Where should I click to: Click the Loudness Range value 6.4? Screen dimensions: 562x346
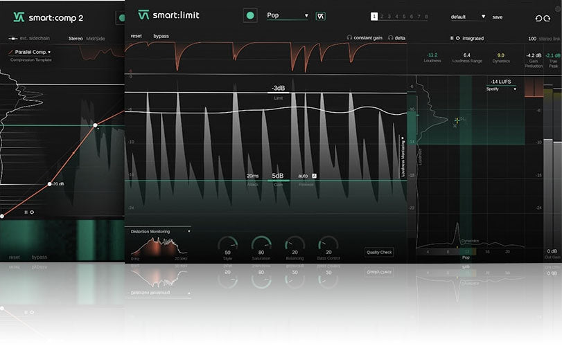[466, 55]
